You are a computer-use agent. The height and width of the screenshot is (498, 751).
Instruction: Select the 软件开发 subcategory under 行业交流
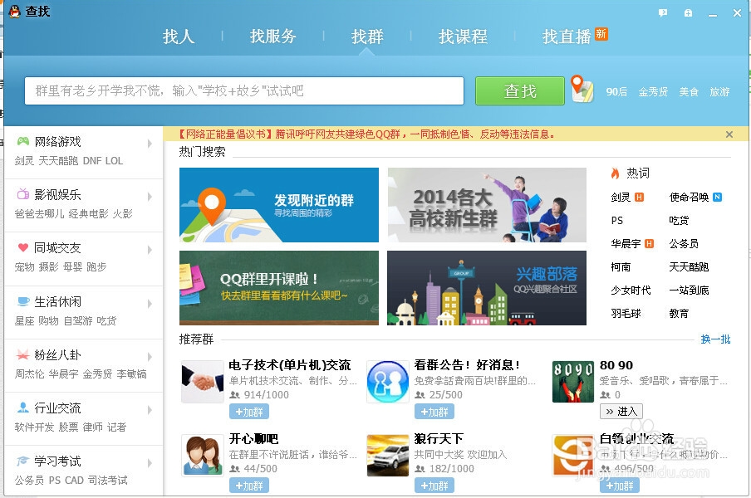[34, 427]
